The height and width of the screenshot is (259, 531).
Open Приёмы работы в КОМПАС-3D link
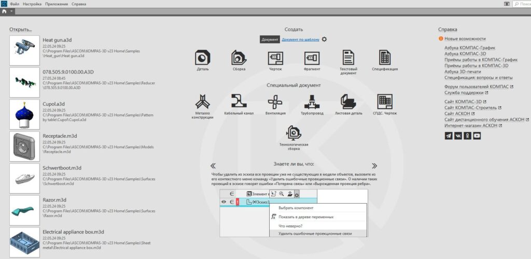click(477, 66)
